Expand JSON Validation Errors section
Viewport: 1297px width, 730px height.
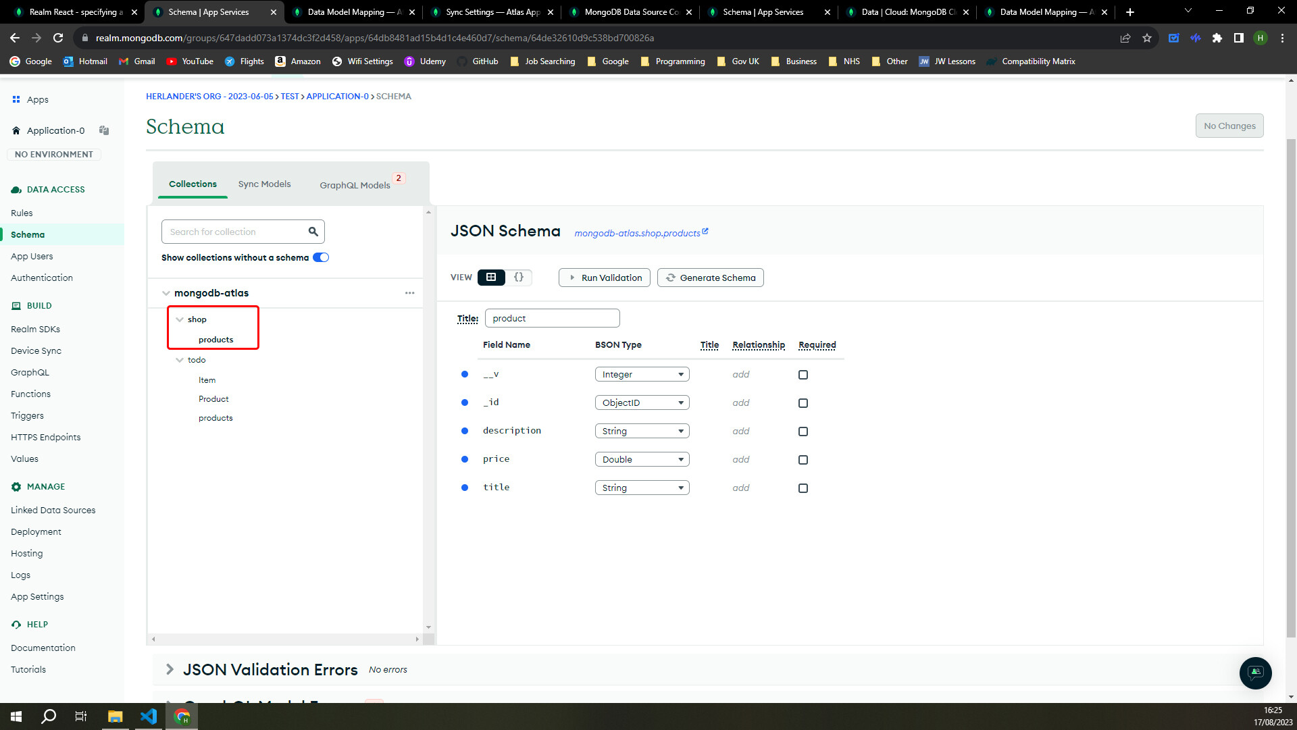pos(170,669)
